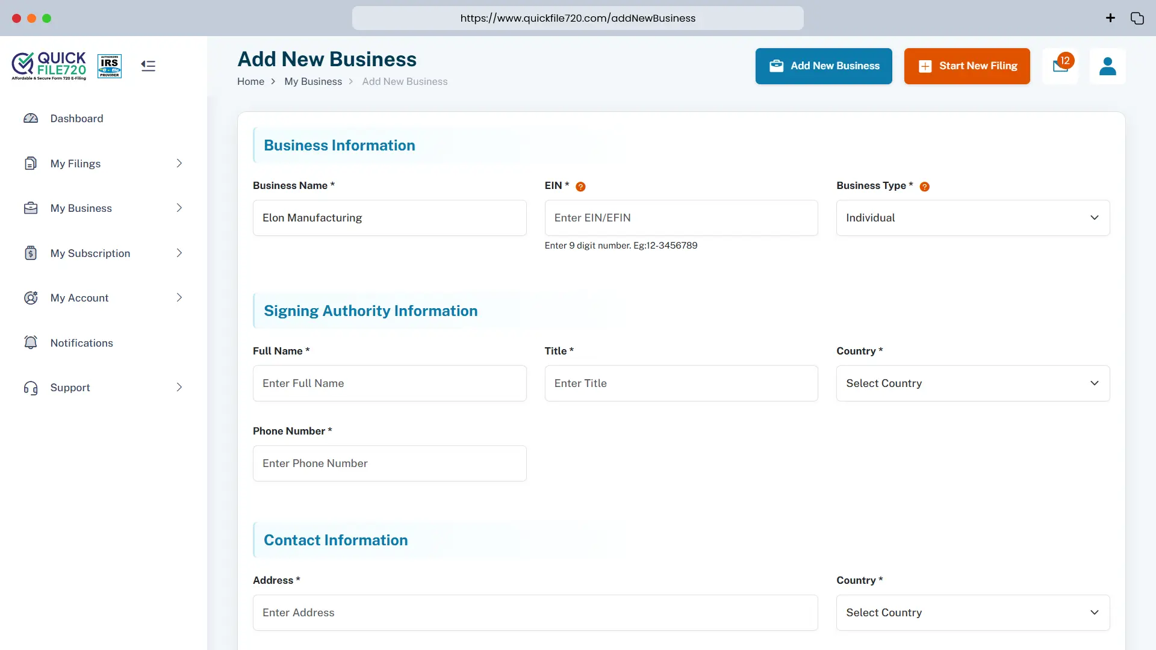Collapse the sidebar using the toggle icon
The image size is (1156, 650).
point(148,66)
